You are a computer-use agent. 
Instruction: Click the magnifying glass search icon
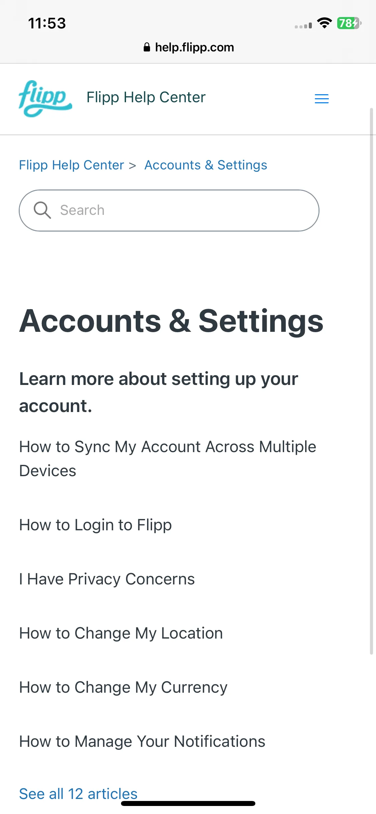click(x=42, y=210)
